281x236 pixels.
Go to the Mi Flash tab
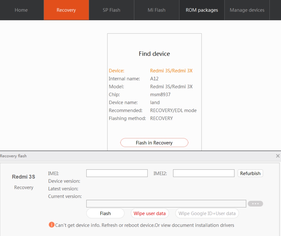pos(156,10)
